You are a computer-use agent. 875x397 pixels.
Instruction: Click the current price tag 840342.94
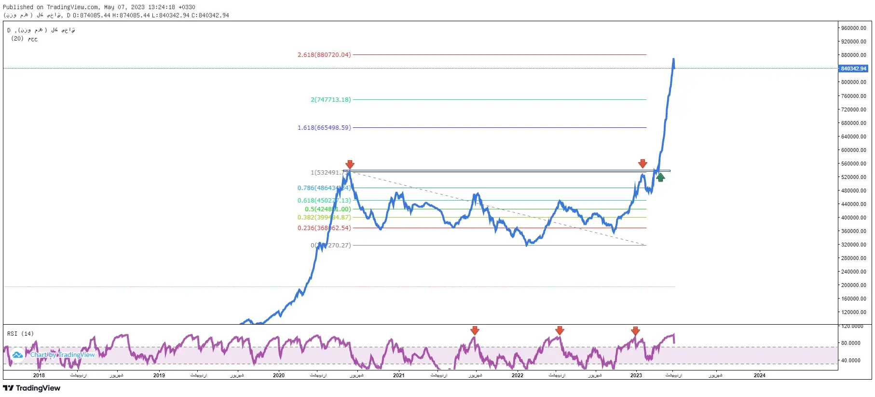[854, 68]
